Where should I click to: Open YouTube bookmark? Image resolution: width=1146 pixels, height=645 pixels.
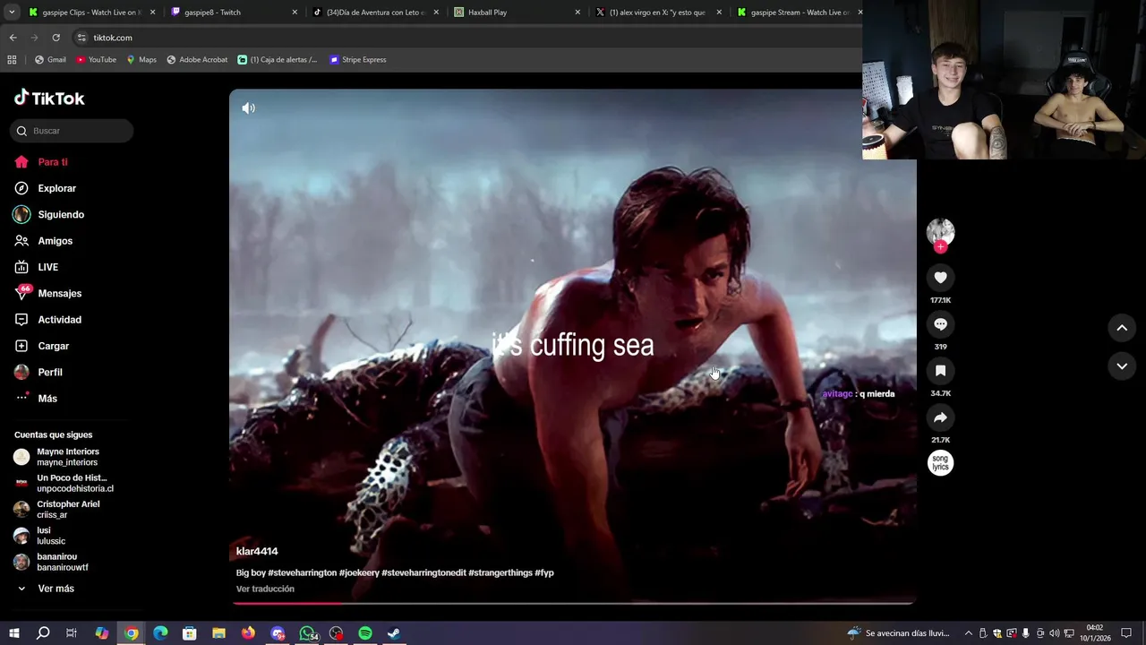pyautogui.click(x=96, y=60)
